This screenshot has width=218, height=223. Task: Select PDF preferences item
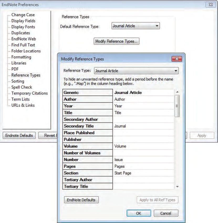click(15, 69)
